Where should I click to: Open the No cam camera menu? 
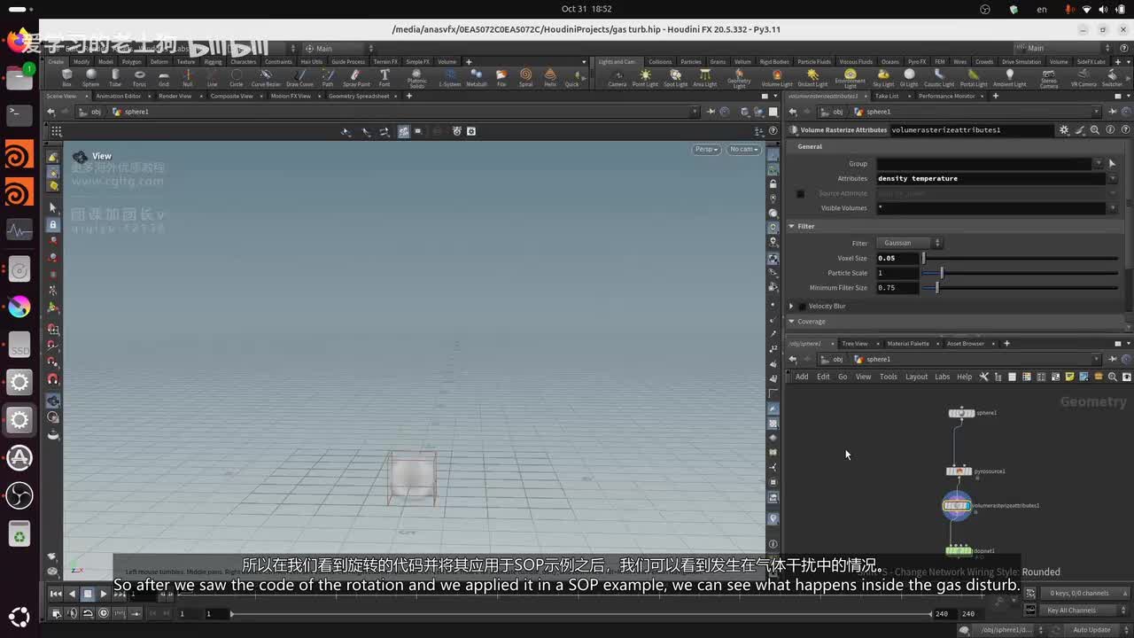tap(743, 149)
